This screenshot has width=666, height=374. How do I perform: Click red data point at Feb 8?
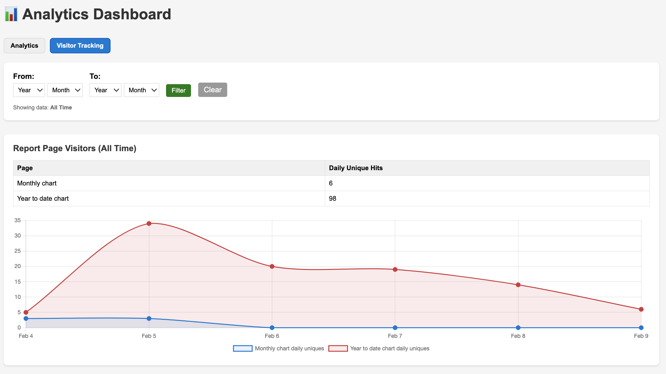point(518,285)
